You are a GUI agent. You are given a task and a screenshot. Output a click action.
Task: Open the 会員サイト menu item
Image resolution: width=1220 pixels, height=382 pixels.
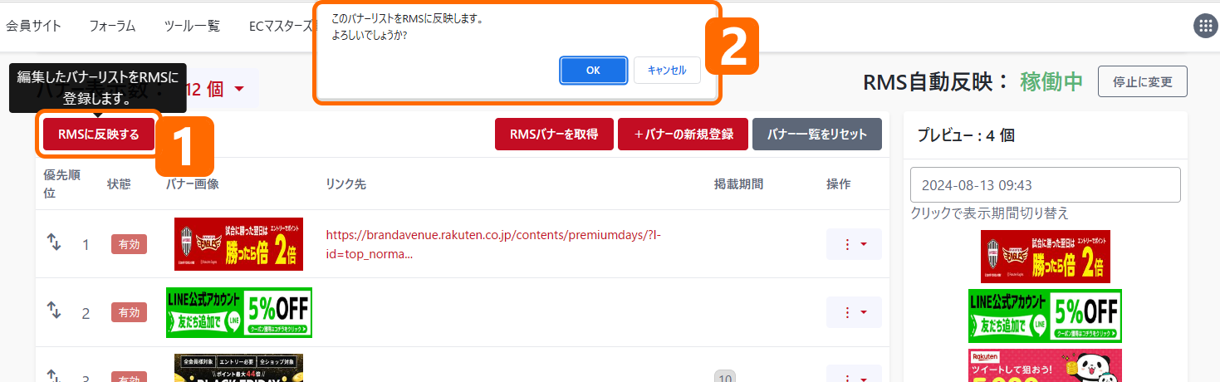34,26
